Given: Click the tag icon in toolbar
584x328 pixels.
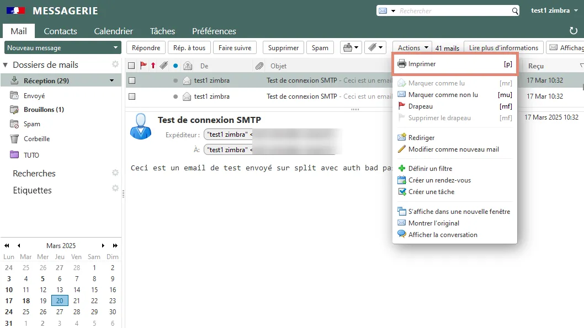Looking at the screenshot, I should 372,47.
